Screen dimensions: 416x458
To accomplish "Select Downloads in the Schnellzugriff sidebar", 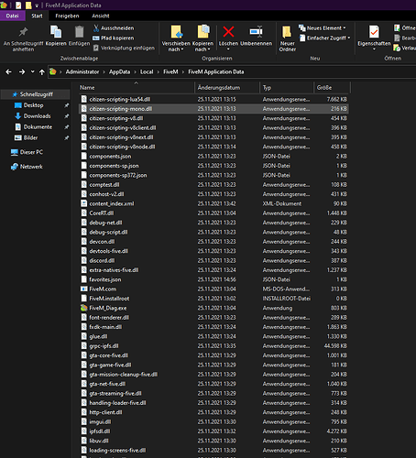I will point(37,116).
